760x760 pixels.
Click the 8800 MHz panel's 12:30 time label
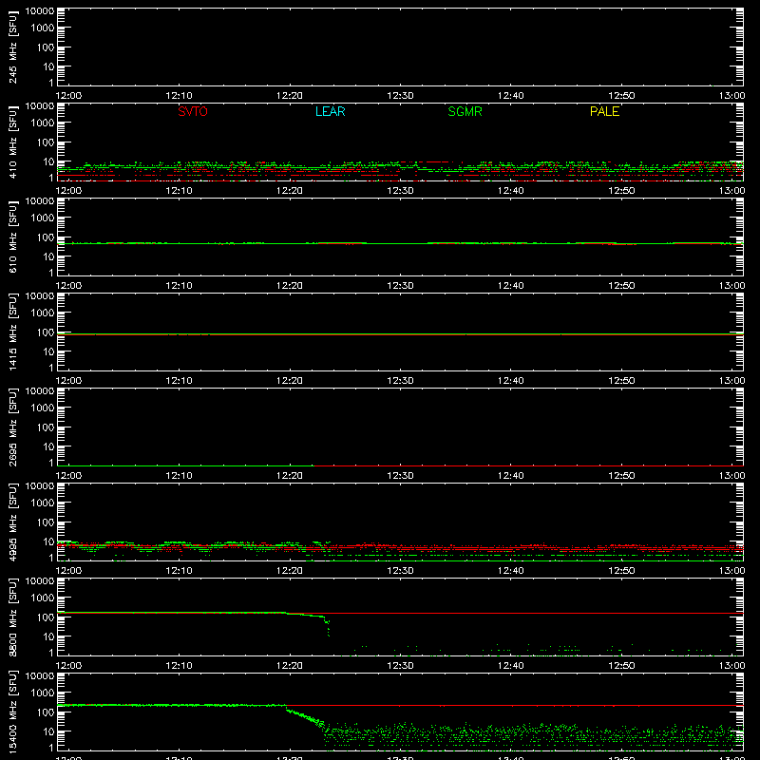coord(400,666)
